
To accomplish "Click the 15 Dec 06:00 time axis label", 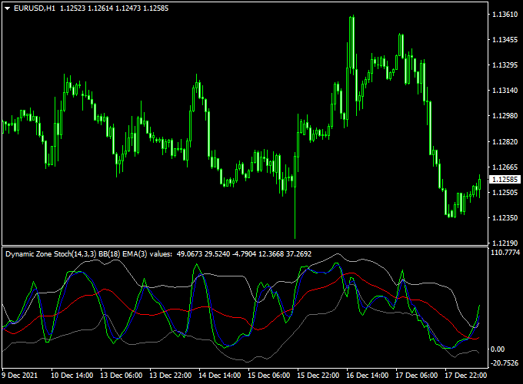I will 269,376.
